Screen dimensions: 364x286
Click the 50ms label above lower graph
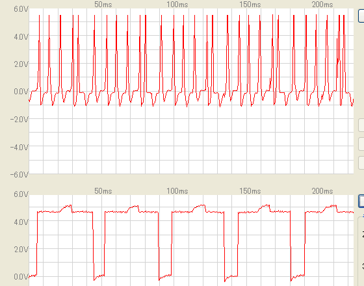click(x=103, y=191)
